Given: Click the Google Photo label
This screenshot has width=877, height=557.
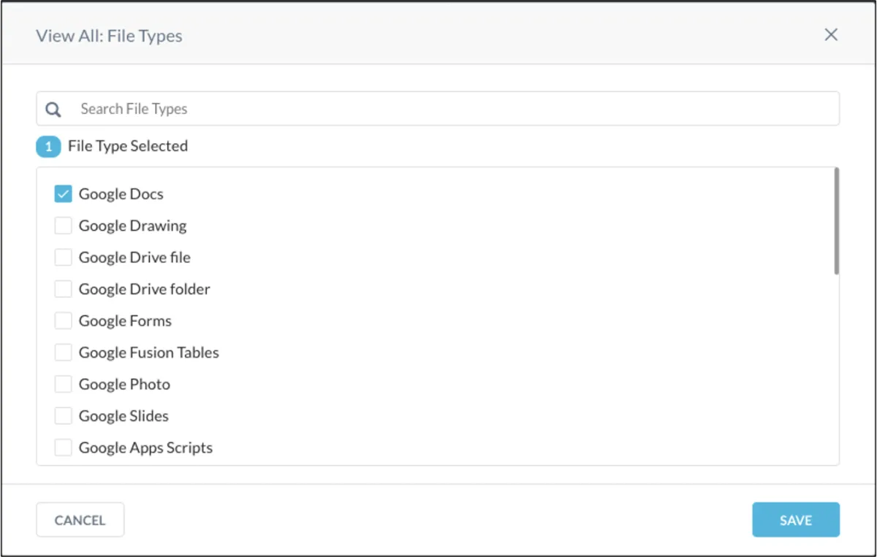Looking at the screenshot, I should coord(124,385).
